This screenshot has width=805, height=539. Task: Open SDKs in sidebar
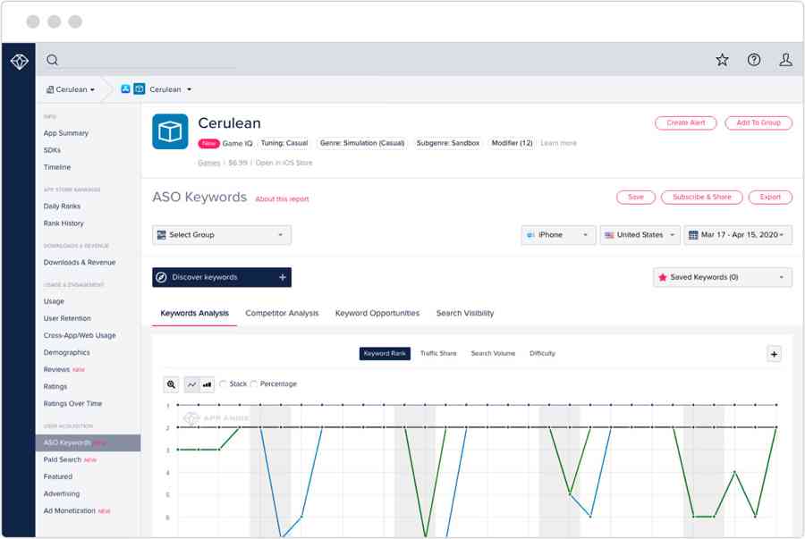[52, 150]
